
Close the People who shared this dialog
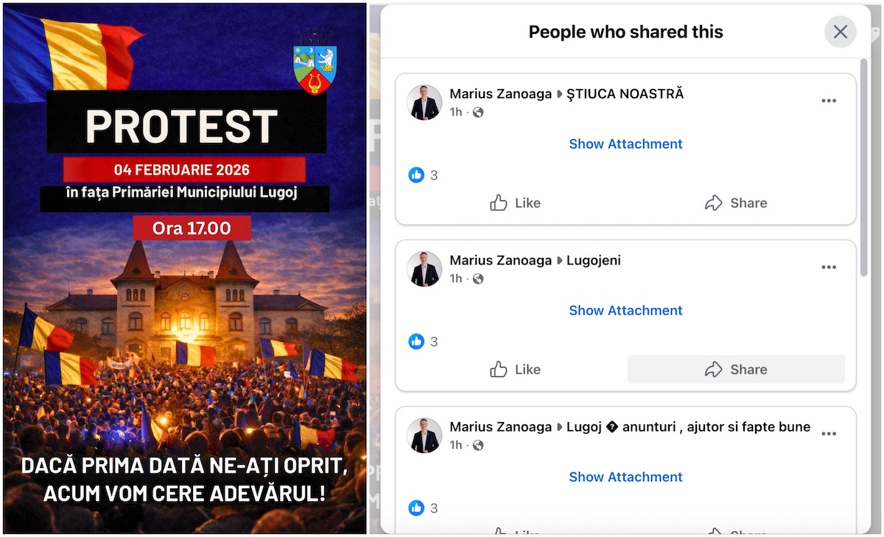pos(840,32)
